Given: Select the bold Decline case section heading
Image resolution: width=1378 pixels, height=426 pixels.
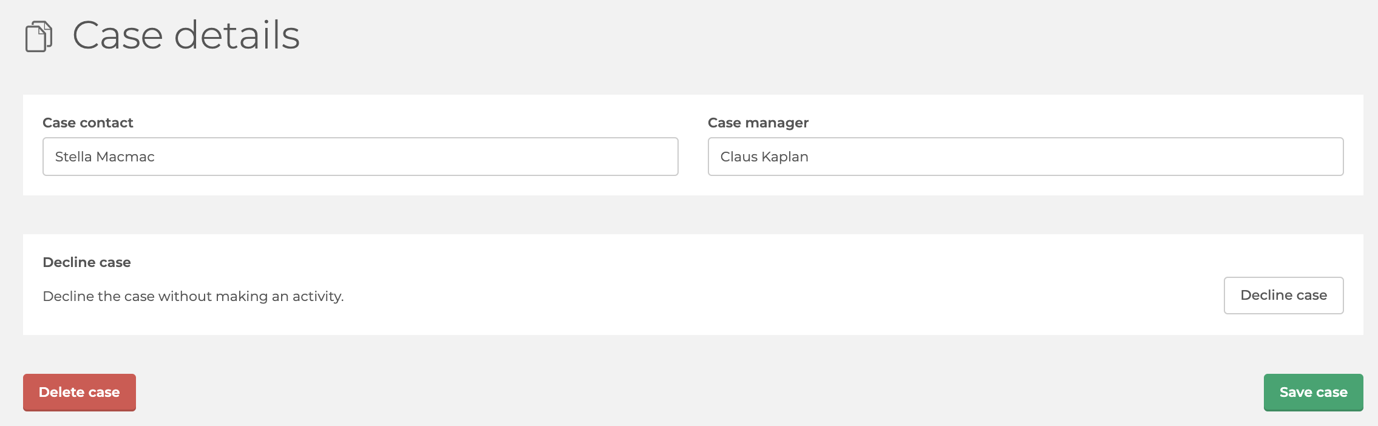Looking at the screenshot, I should [87, 262].
